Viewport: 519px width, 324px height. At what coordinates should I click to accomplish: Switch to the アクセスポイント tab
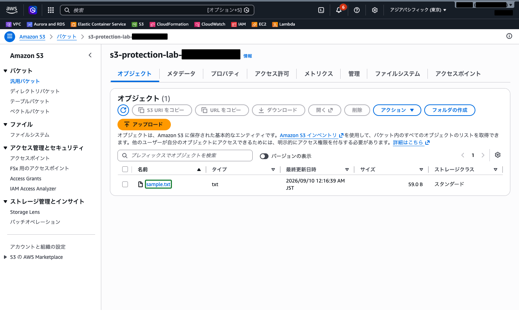458,74
